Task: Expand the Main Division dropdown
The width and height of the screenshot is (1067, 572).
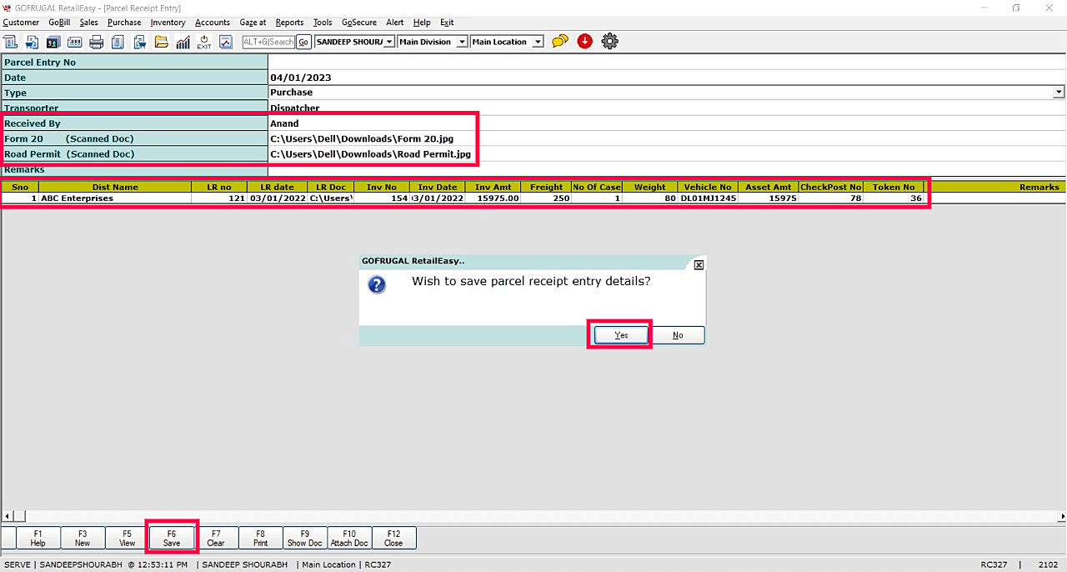Action: point(462,42)
